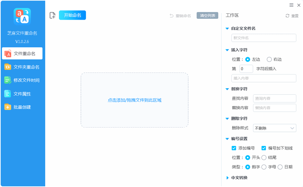303x187 pixels.
Task: Click the V1.0.2.6 version text
Action: click(x=22, y=42)
